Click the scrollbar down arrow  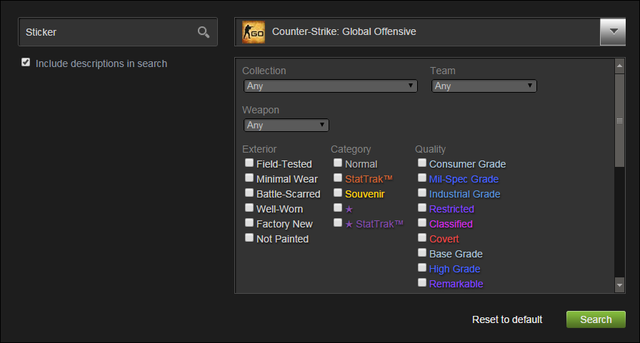(620, 285)
